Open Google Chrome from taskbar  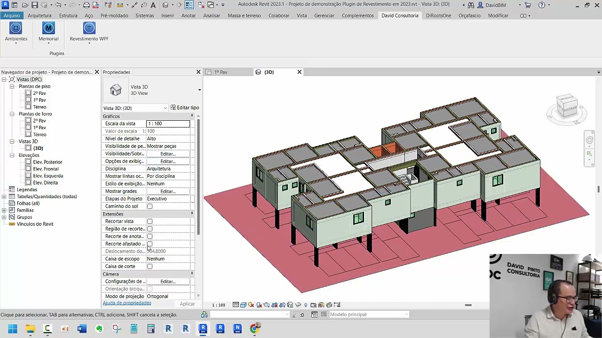pos(254,329)
